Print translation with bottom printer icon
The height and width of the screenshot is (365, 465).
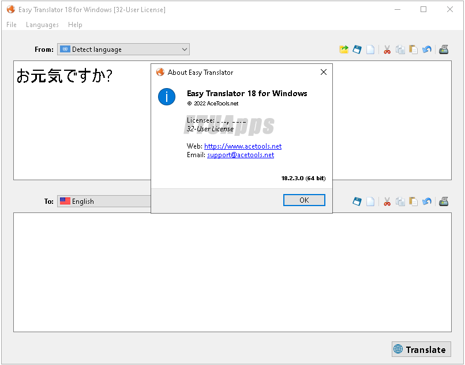pos(444,201)
